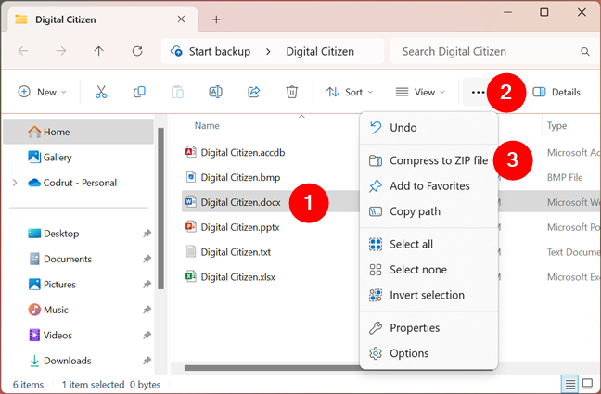This screenshot has height=394, width=601.
Task: Add a new tab with plus button
Action: [216, 19]
